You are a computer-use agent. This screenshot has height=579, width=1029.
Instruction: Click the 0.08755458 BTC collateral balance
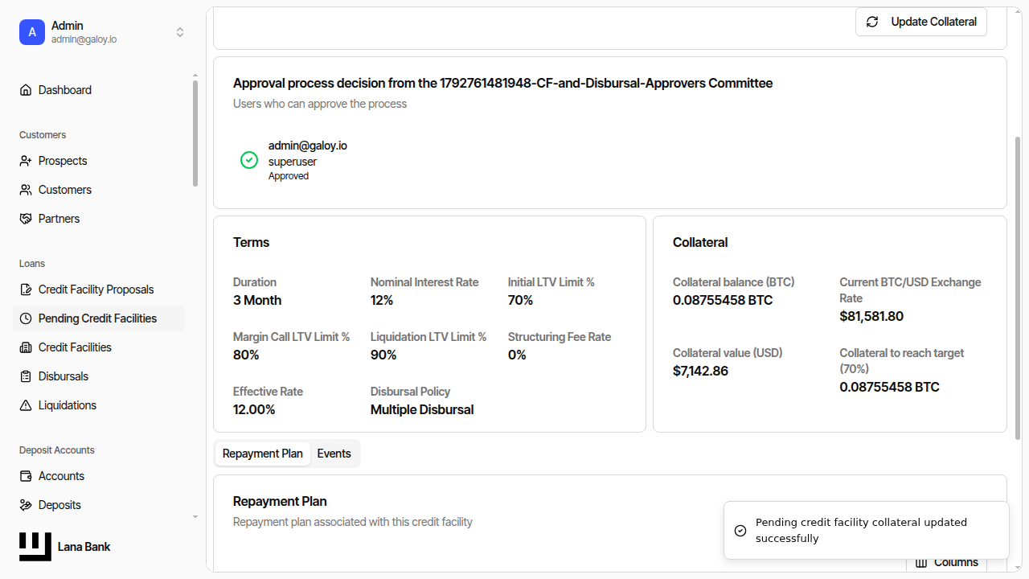(723, 300)
